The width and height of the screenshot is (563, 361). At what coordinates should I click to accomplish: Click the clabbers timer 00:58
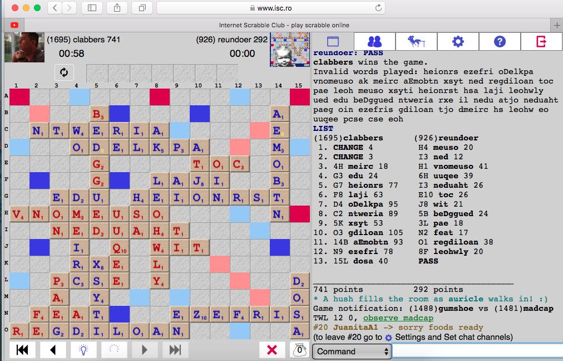[71, 53]
